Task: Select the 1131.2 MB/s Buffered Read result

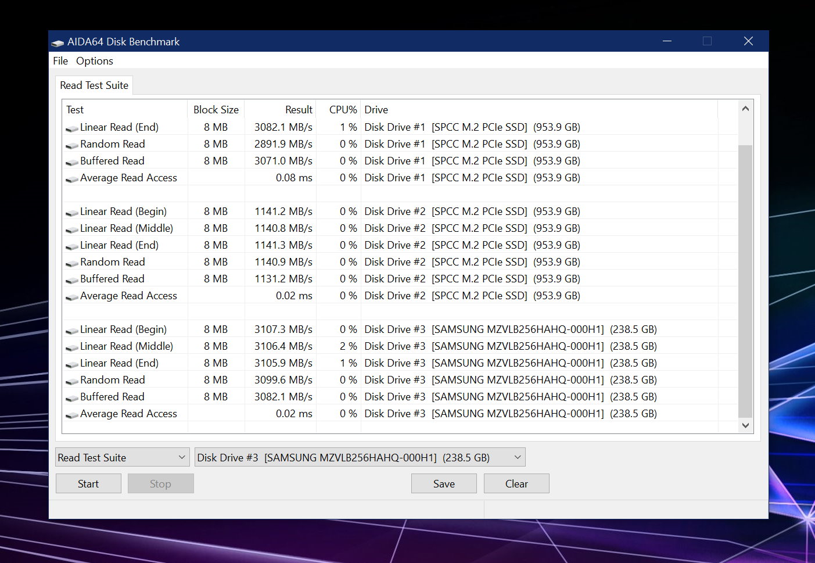Action: coord(283,279)
